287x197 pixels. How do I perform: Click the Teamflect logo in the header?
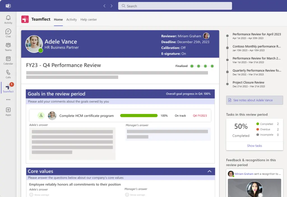pos(25,19)
